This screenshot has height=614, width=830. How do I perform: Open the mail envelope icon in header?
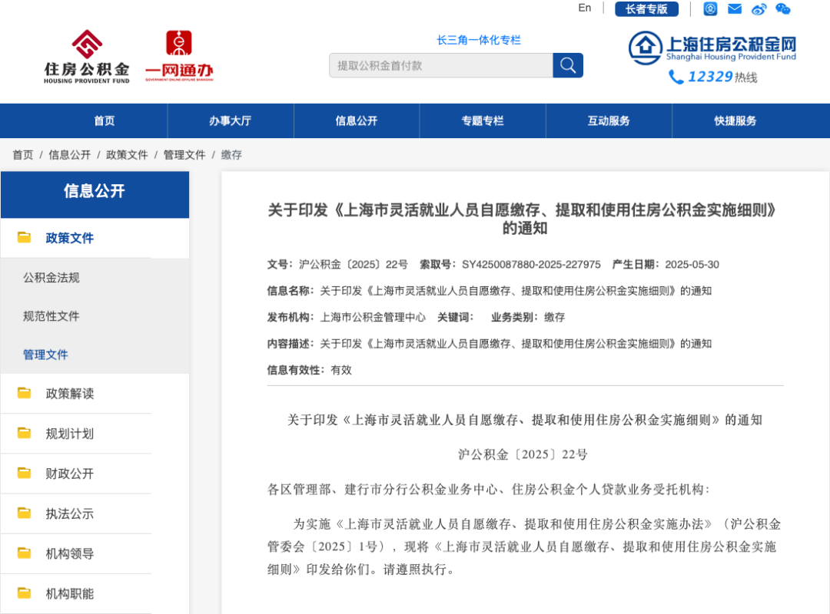tap(735, 9)
